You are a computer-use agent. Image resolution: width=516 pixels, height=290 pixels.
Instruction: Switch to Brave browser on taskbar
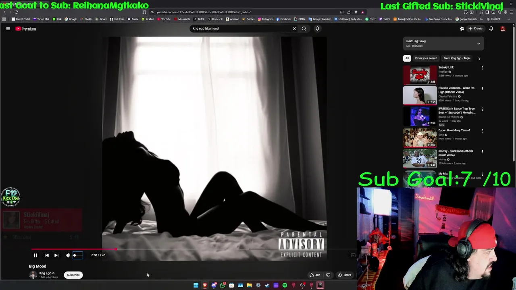[x=205, y=285]
